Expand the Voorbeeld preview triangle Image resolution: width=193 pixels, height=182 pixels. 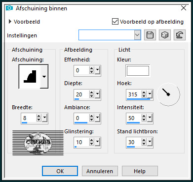point(10,22)
